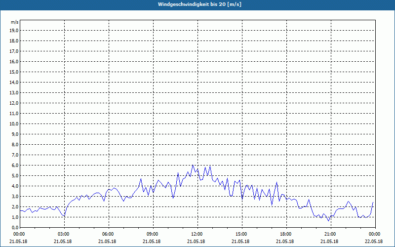Viewport: 395px width, 247px height.
Task: Pick the "15:00" time label
Action: [x=241, y=234]
